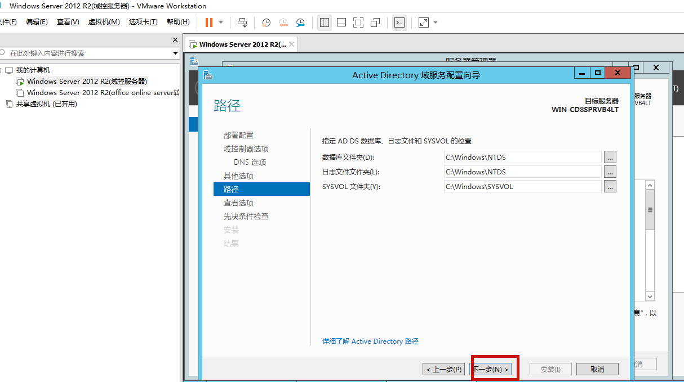Close the Windows Server 2012 R2 VM tab
Viewport: 684px width, 382px height.
click(291, 44)
